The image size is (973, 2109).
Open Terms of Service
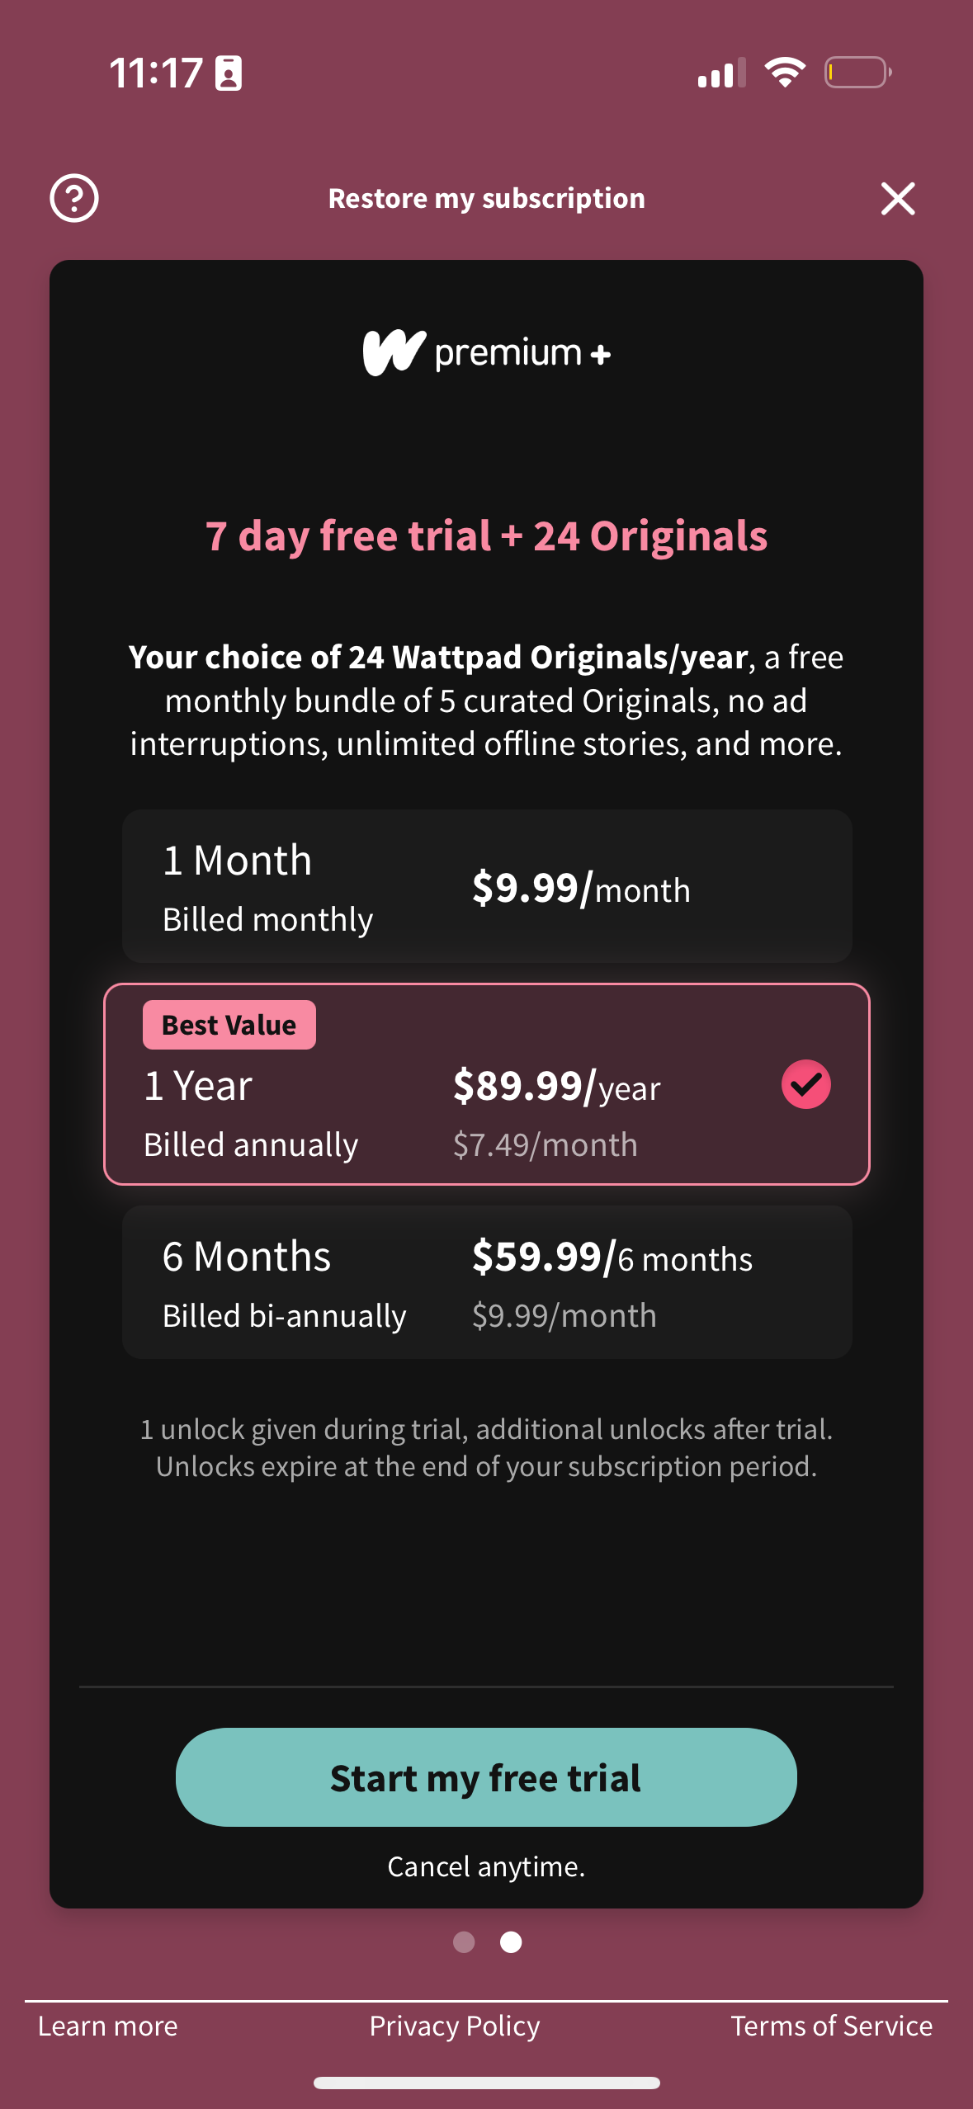pyautogui.click(x=832, y=2026)
